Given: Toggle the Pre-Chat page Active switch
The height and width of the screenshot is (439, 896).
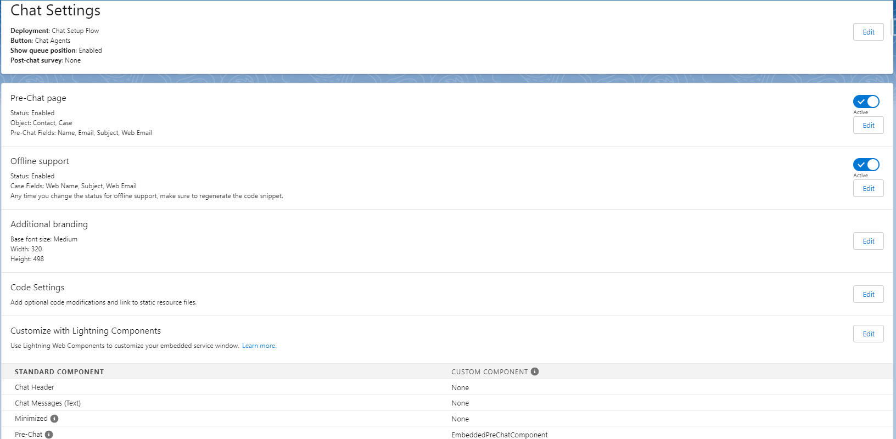Looking at the screenshot, I should click(866, 102).
